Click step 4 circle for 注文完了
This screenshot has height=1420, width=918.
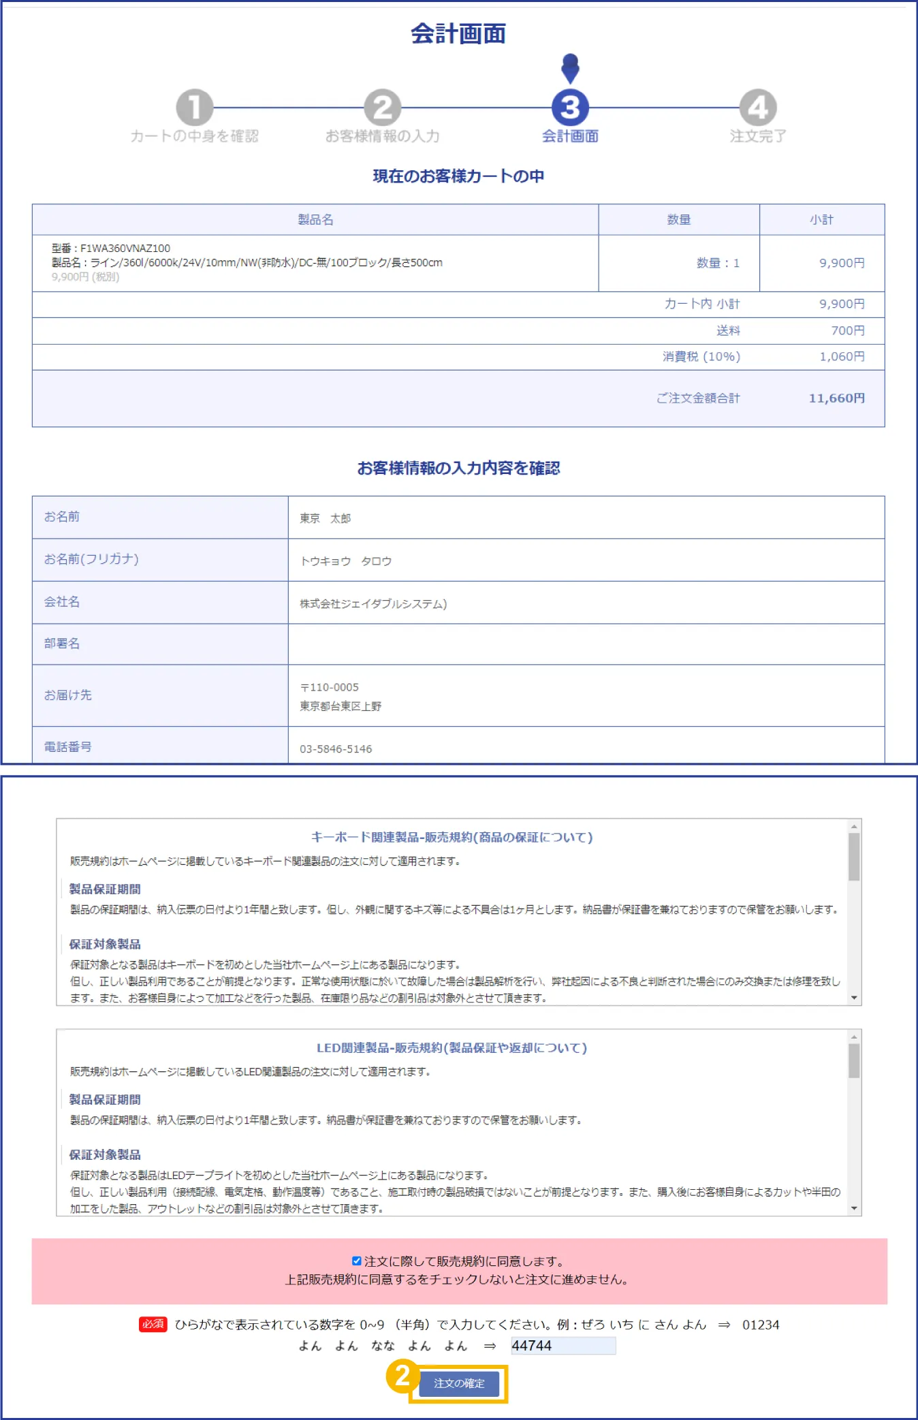(758, 108)
